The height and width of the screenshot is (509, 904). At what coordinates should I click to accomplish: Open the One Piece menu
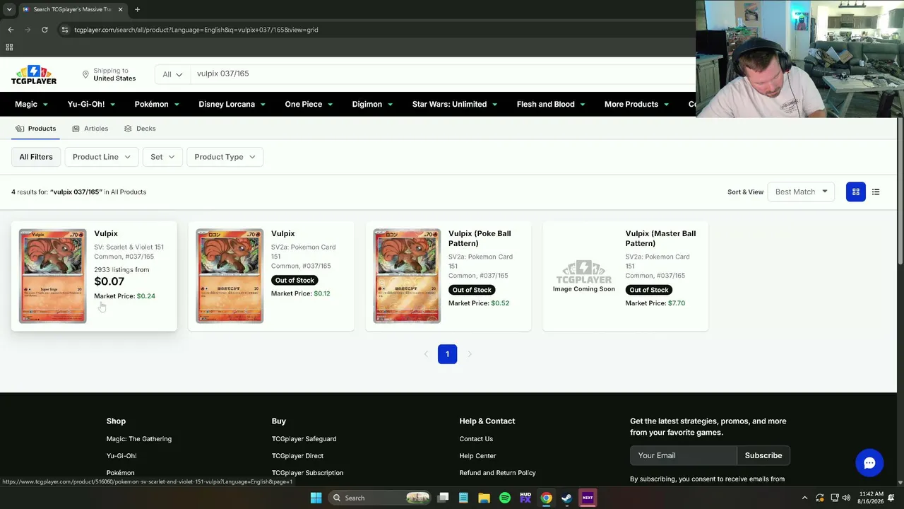tap(309, 104)
